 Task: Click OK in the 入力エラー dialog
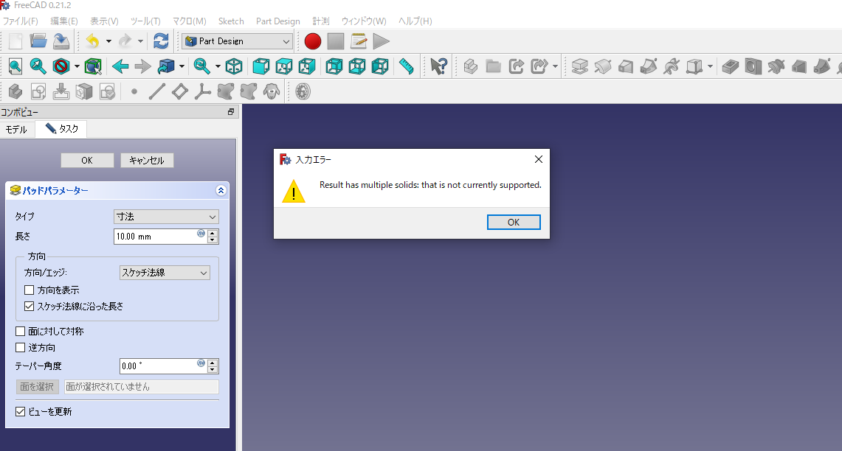pyautogui.click(x=514, y=222)
